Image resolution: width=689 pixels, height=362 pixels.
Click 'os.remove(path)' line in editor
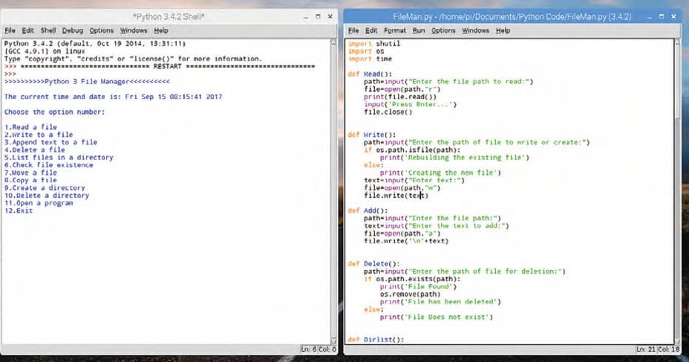[411, 294]
